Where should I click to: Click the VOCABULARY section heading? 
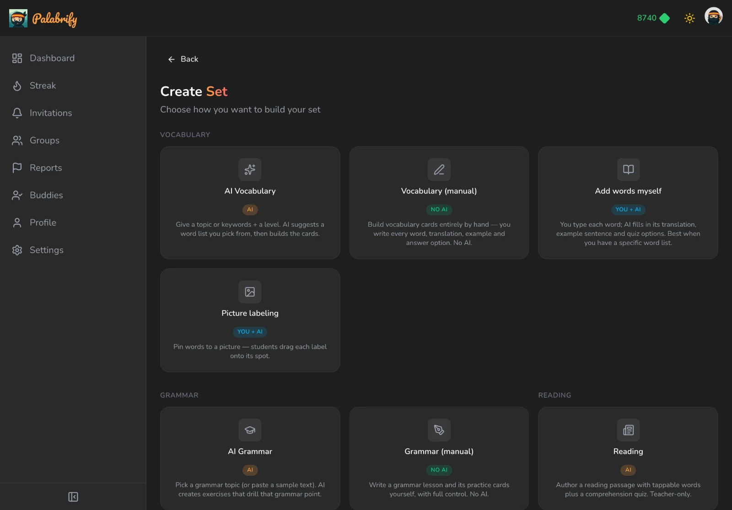[185, 135]
